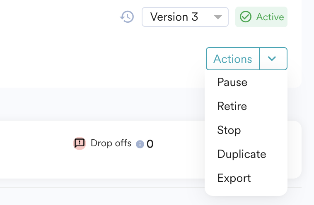The width and height of the screenshot is (314, 205).
Task: Click the green checkmark circle icon
Action: click(246, 17)
